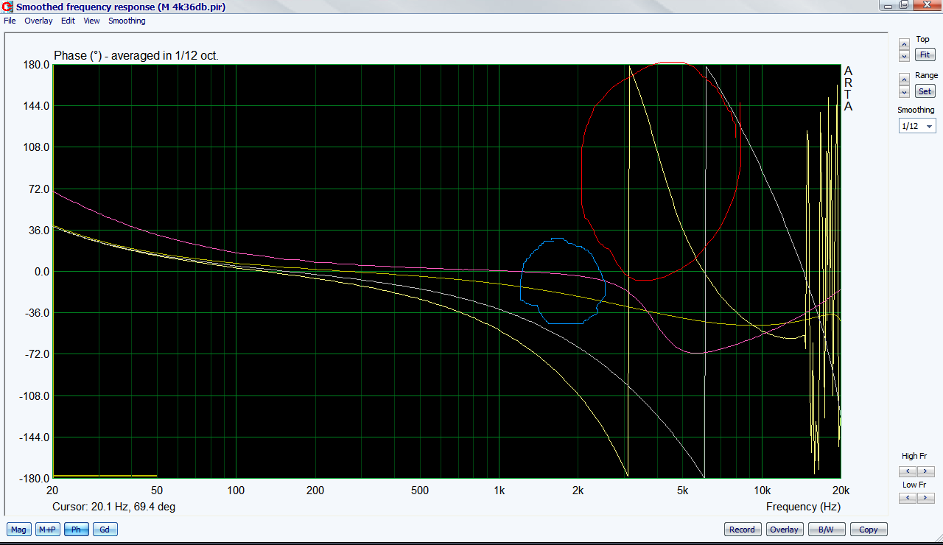Show Gd group delay view
This screenshot has width=943, height=545.
[x=105, y=530]
